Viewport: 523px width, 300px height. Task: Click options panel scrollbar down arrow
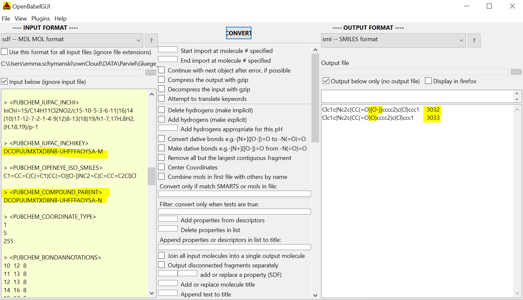(315, 295)
